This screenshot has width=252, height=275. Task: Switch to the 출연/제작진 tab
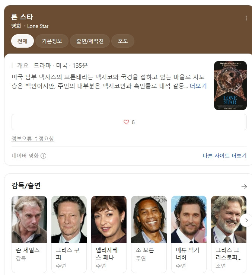pyautogui.click(x=90, y=41)
